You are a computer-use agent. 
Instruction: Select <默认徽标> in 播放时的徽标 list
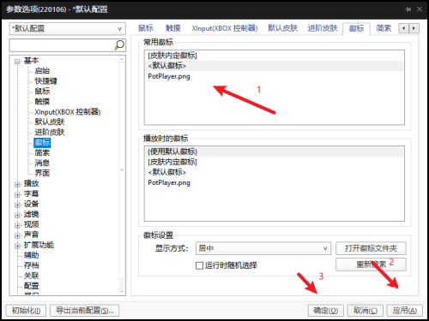coord(275,172)
